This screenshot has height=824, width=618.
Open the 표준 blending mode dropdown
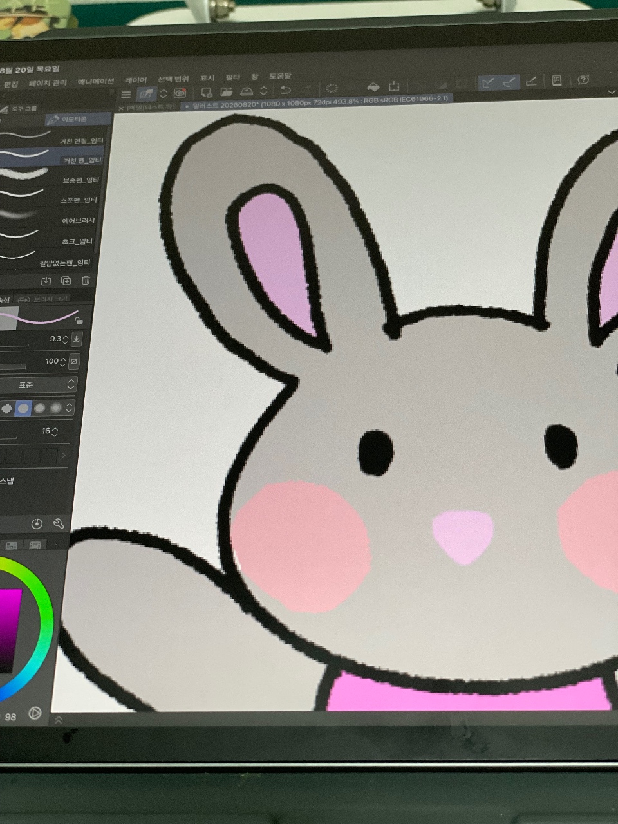[x=39, y=385]
